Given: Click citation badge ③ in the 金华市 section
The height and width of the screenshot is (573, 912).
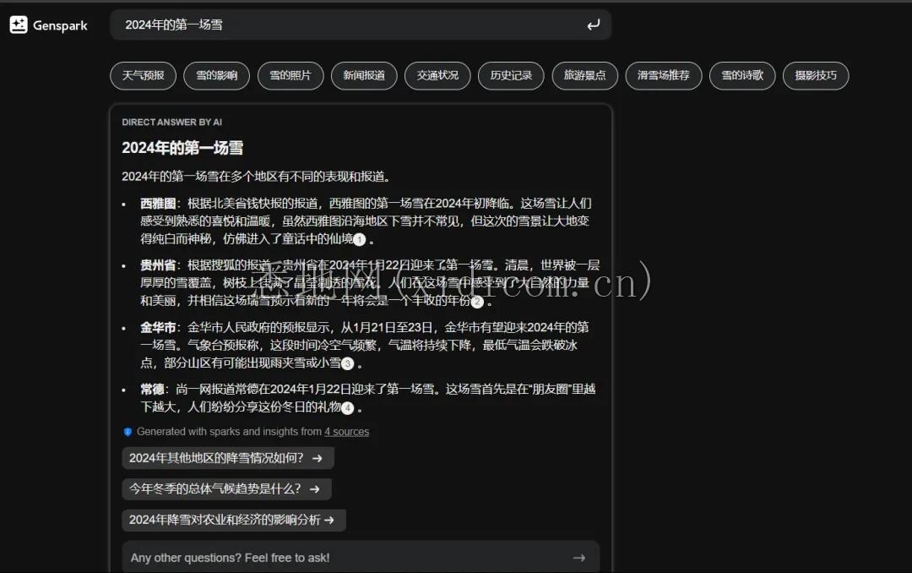Looking at the screenshot, I should point(347,363).
